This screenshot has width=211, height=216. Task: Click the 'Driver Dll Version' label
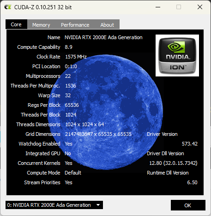tap(165, 153)
